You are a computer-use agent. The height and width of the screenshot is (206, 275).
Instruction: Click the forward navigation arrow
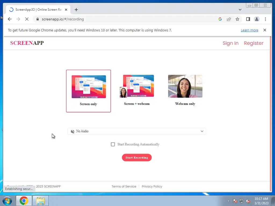pos(18,19)
